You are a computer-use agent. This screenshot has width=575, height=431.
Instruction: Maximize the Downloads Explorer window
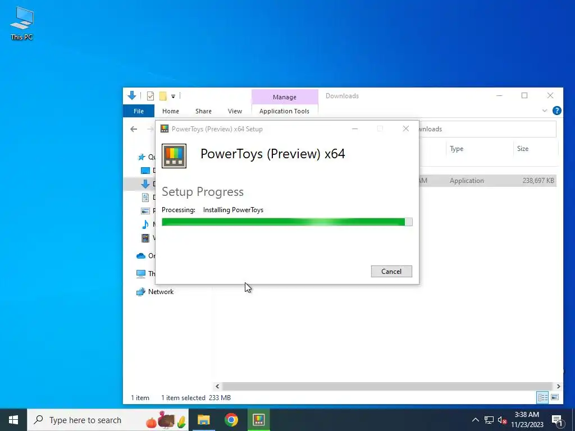524,95
